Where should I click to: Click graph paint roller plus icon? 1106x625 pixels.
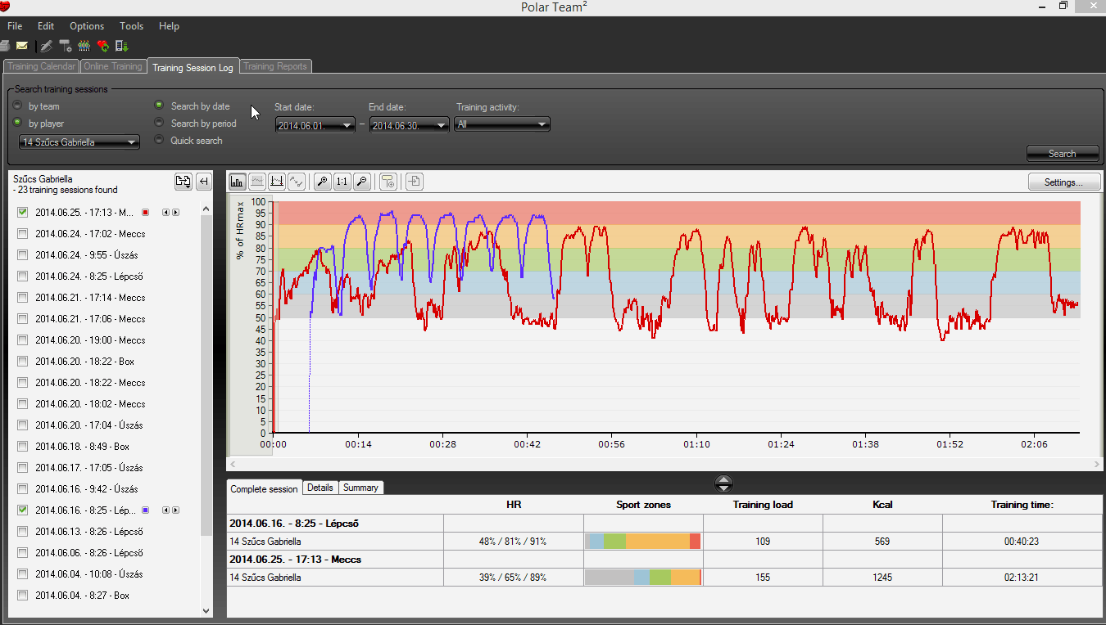388,182
